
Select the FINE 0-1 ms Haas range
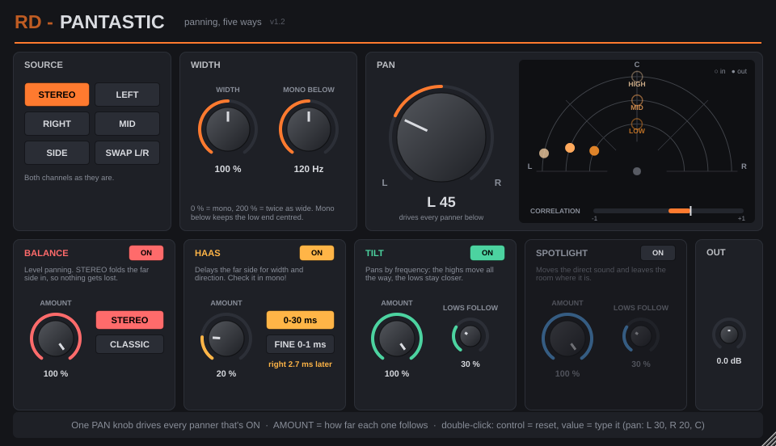point(300,344)
